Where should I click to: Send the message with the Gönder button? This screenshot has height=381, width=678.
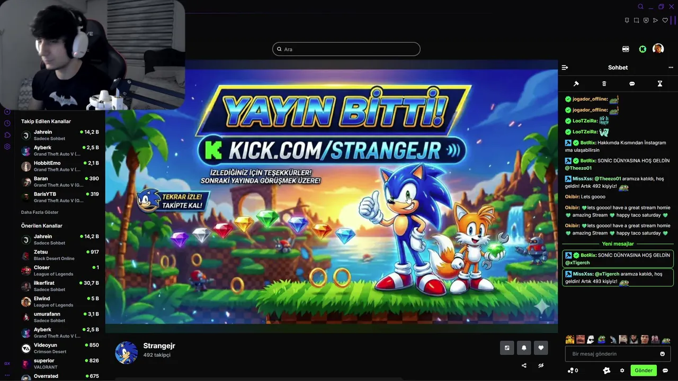[644, 370]
